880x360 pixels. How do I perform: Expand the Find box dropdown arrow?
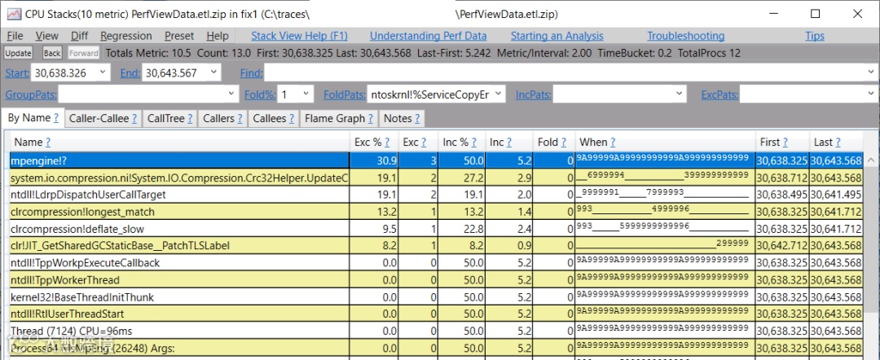click(870, 72)
